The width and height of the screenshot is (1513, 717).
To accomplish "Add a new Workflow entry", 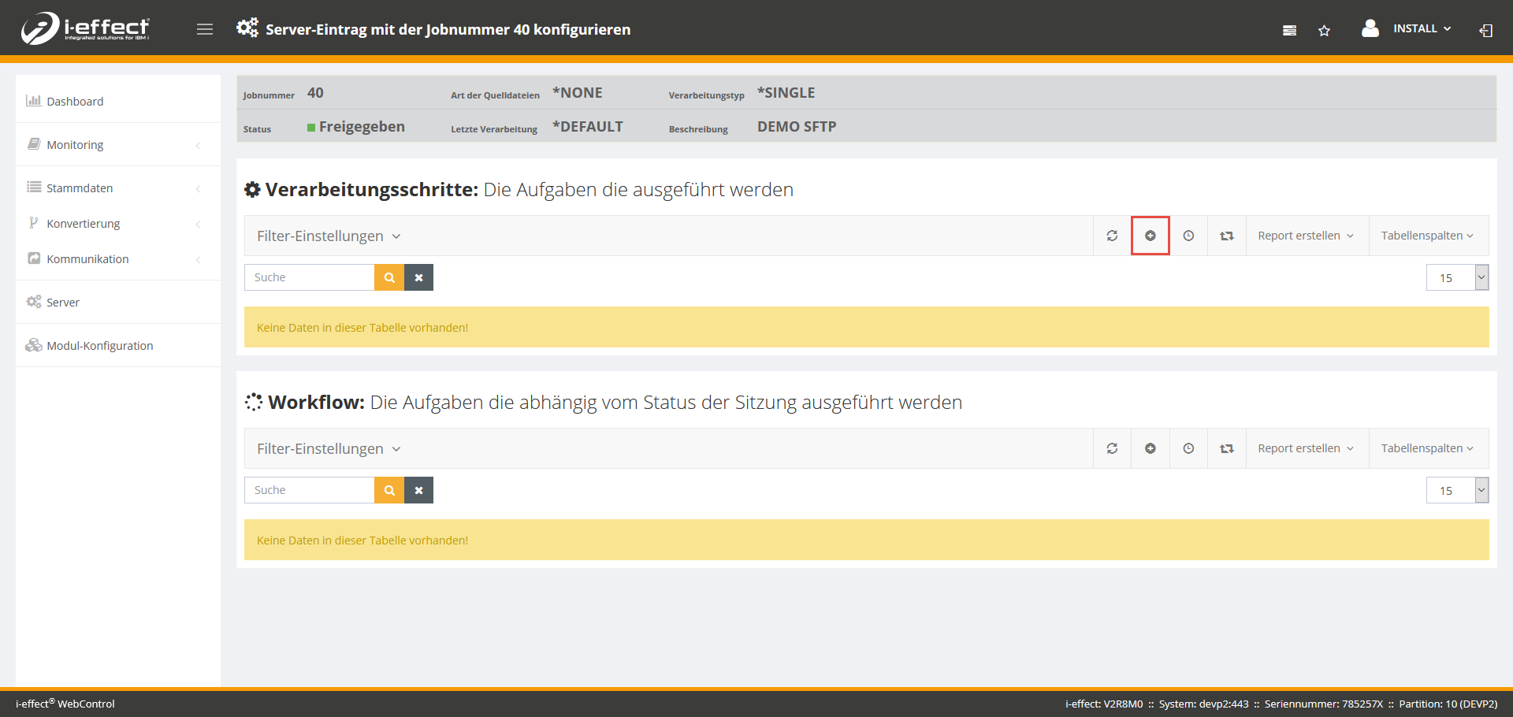I will [x=1150, y=448].
